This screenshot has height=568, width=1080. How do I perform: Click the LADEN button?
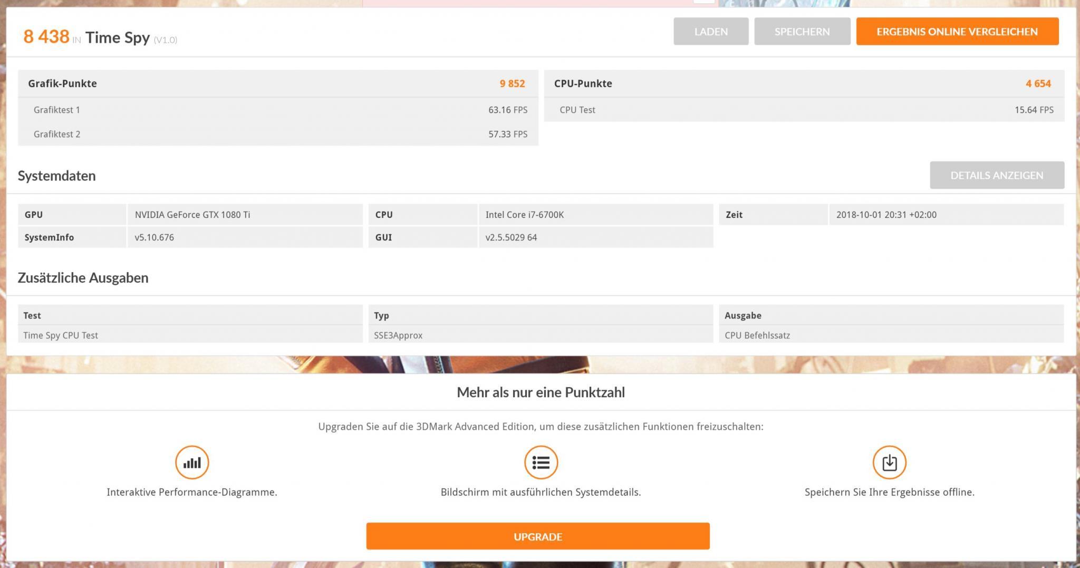pyautogui.click(x=711, y=31)
